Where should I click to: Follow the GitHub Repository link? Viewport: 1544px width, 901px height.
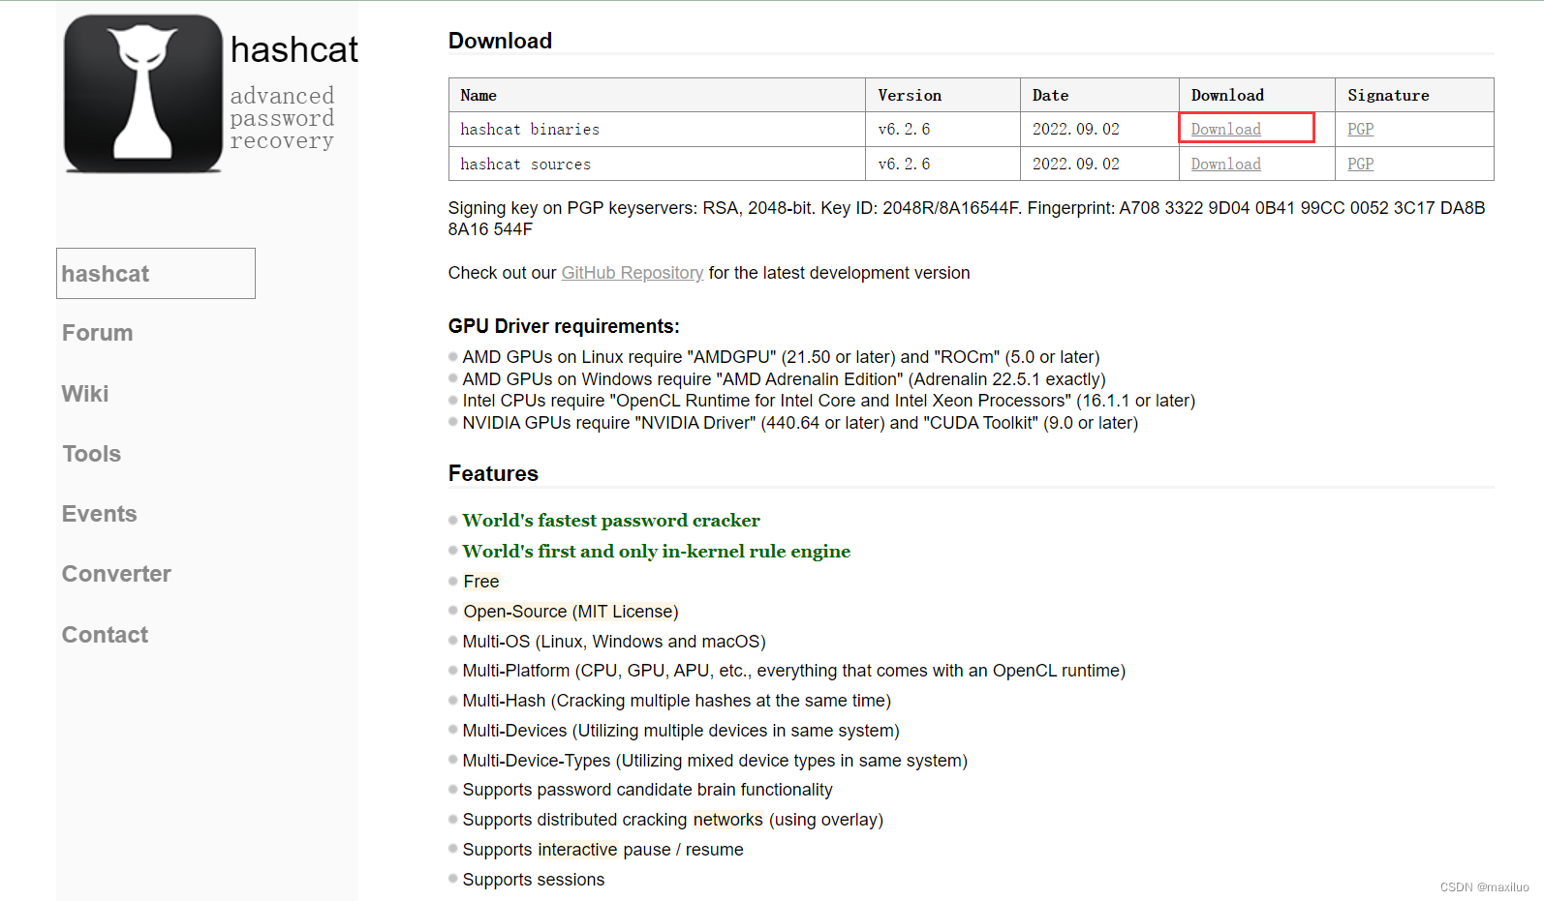click(633, 273)
